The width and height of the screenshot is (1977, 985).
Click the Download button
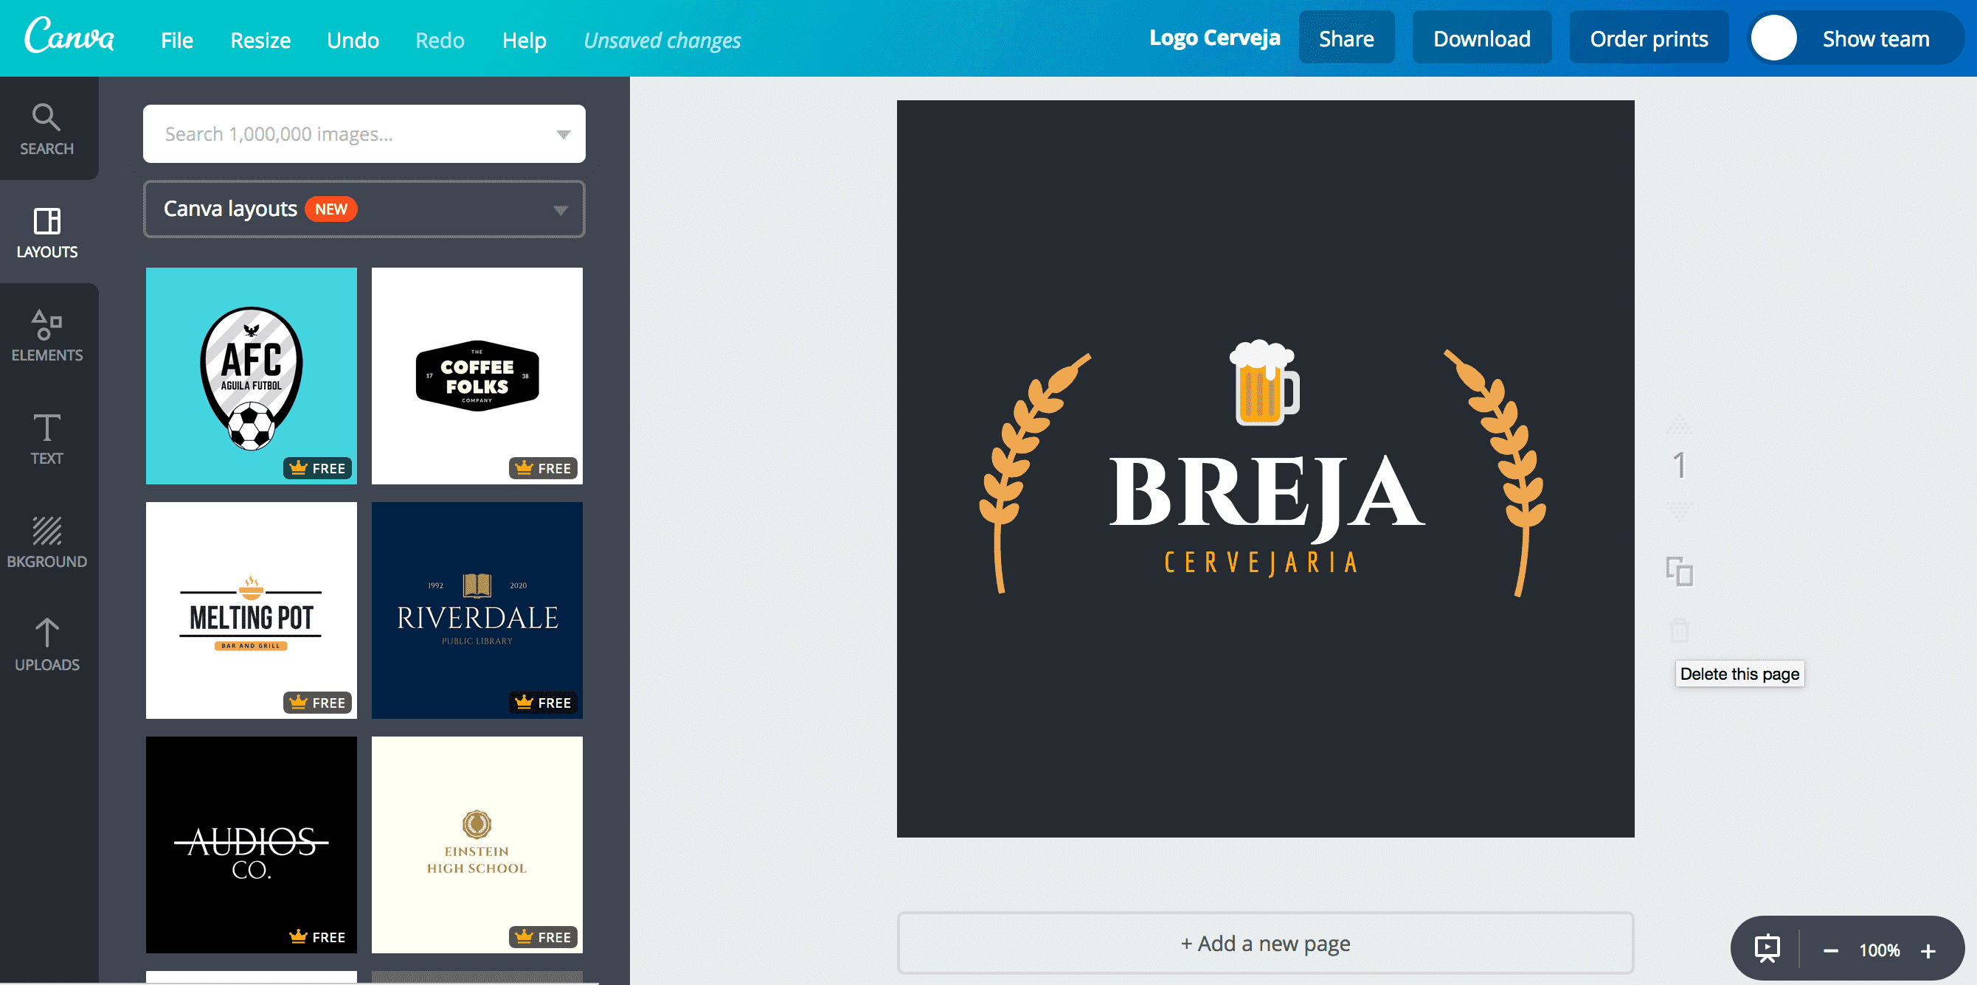tap(1481, 38)
